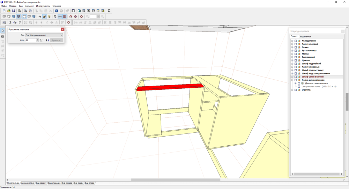
Task: Open the Sigma report and calculation tool
Action: 109,11
